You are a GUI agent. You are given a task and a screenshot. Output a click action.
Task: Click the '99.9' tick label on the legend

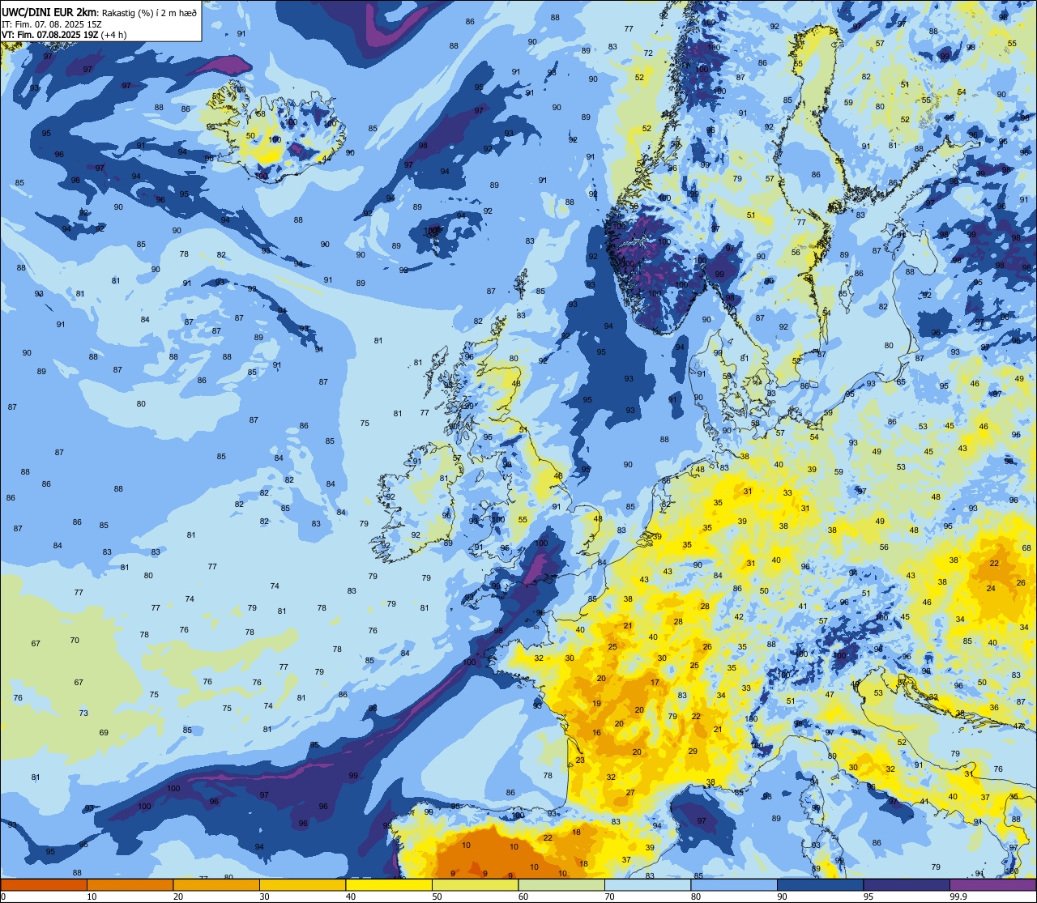coord(959,897)
